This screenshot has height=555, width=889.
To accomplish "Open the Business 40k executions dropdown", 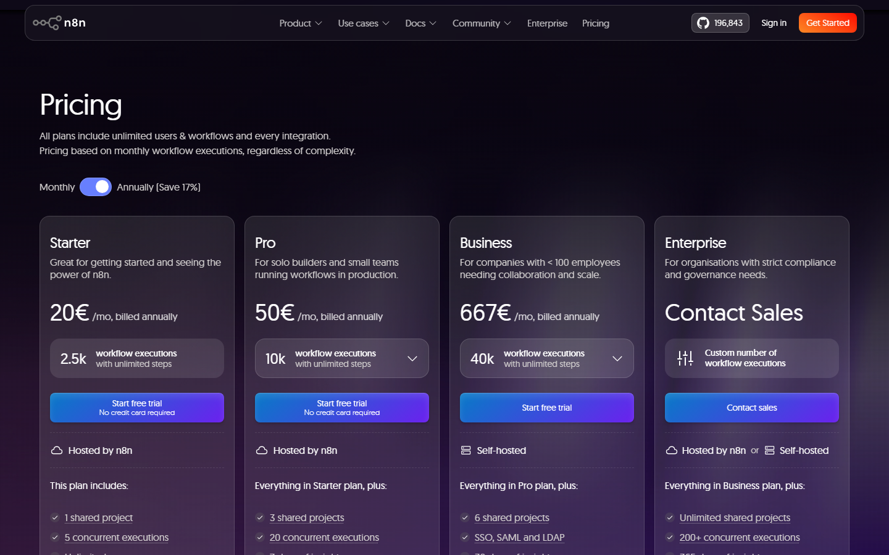I will point(547,358).
